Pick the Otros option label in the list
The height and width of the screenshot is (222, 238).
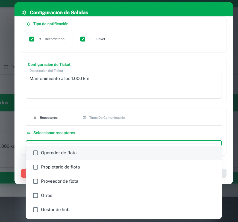pyautogui.click(x=46, y=196)
